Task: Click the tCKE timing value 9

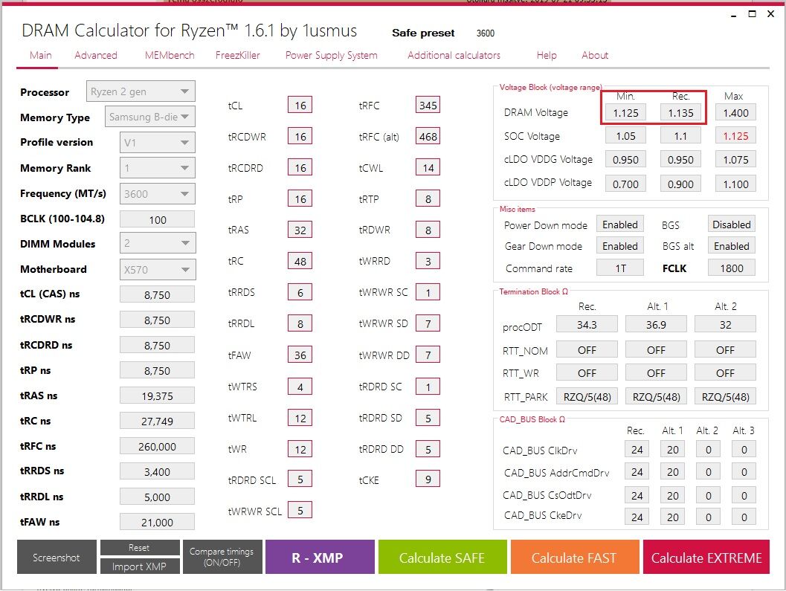Action: (428, 479)
